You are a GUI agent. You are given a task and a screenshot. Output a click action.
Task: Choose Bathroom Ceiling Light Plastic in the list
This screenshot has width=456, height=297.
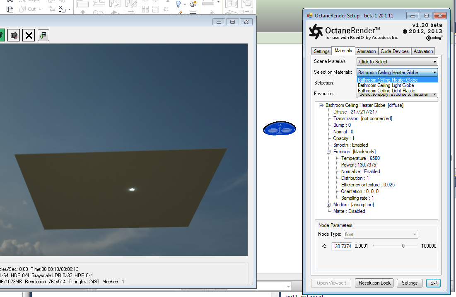(x=397, y=90)
